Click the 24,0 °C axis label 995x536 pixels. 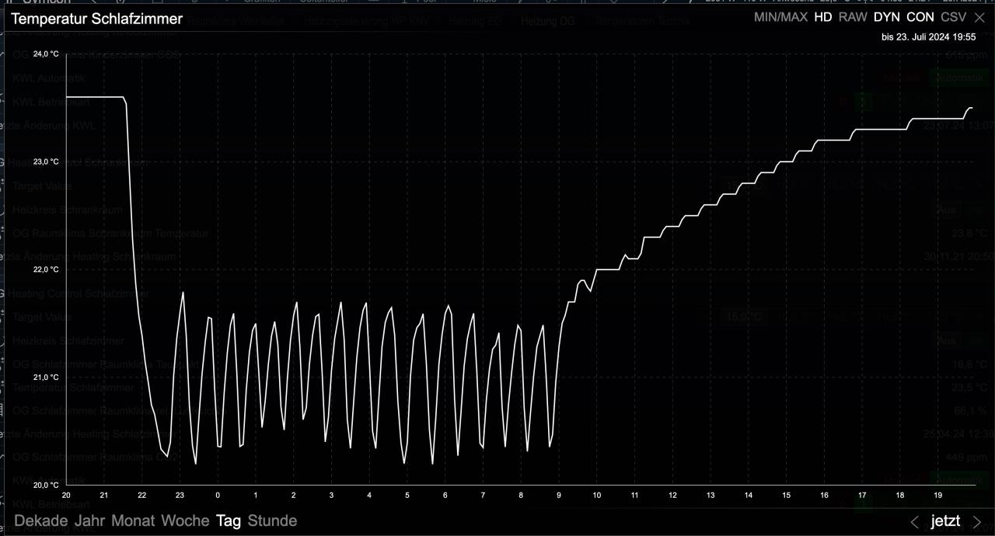[46, 54]
